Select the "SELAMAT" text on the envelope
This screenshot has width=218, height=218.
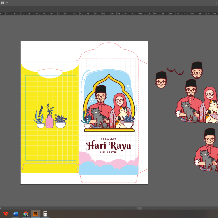pyautogui.click(x=108, y=139)
